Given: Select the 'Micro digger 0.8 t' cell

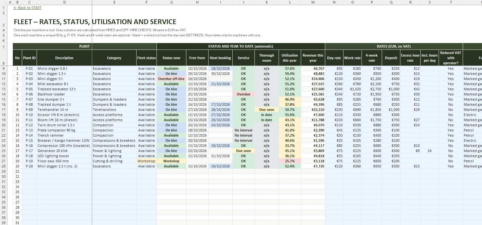Looking at the screenshot, I should point(64,68).
